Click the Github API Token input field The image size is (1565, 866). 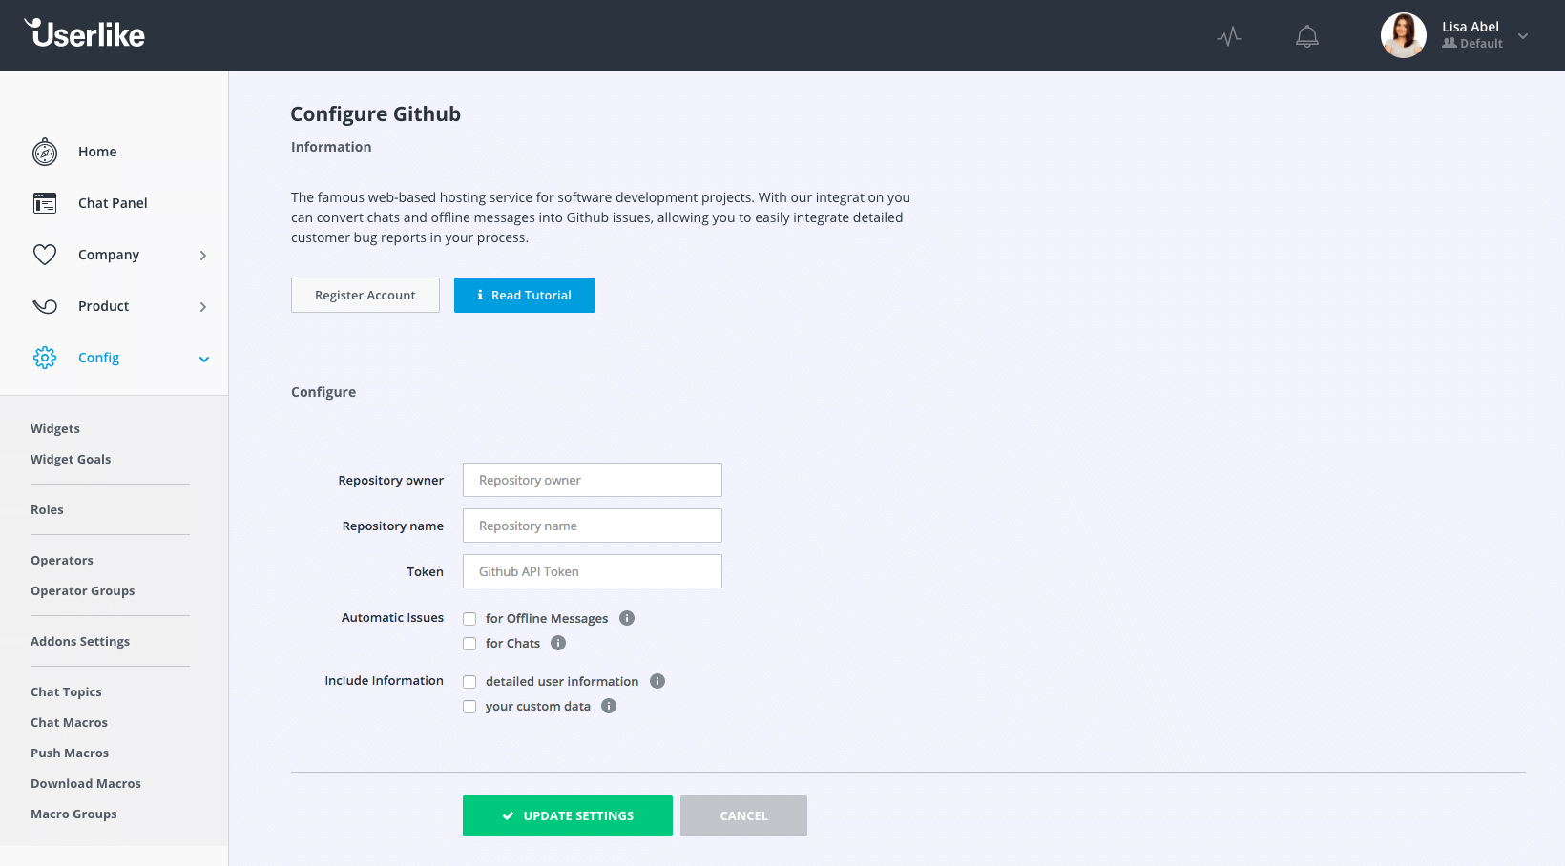[592, 571]
